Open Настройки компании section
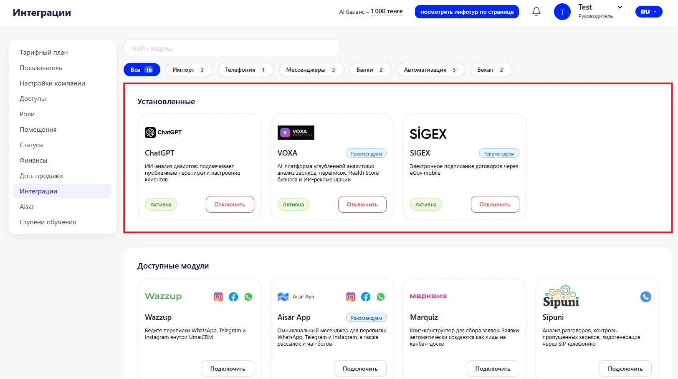 click(x=63, y=83)
